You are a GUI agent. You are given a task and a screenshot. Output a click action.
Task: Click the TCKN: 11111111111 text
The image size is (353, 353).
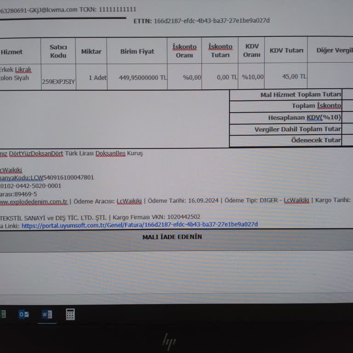(x=108, y=10)
